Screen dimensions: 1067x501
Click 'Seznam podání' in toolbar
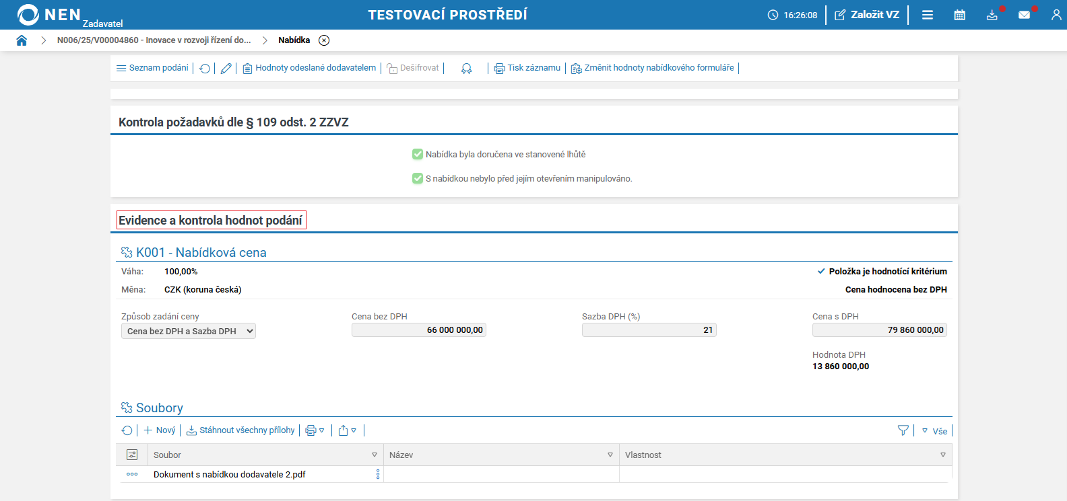[152, 68]
